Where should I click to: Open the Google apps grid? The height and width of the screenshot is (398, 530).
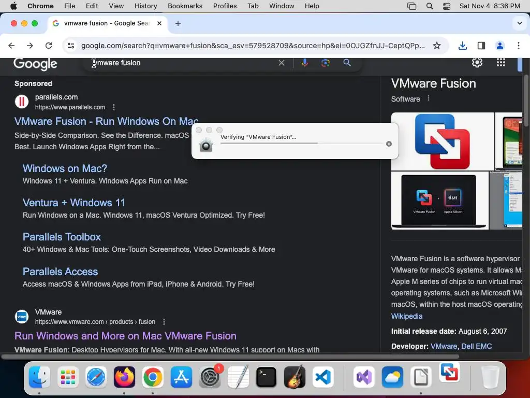(500, 62)
